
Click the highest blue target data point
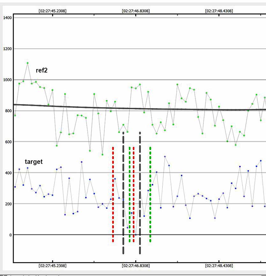click(165, 157)
